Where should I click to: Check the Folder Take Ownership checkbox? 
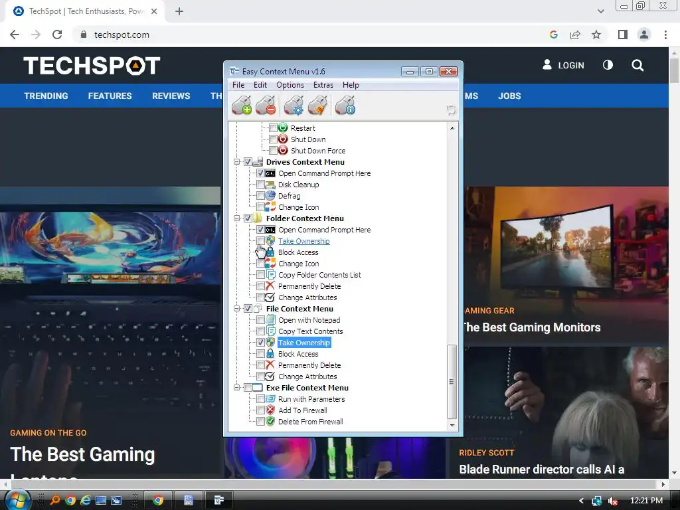[260, 240]
